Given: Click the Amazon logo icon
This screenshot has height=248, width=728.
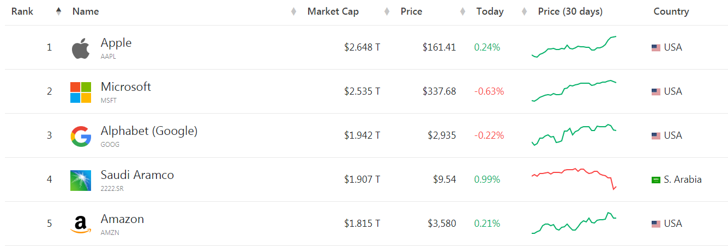Looking at the screenshot, I should 81,225.
